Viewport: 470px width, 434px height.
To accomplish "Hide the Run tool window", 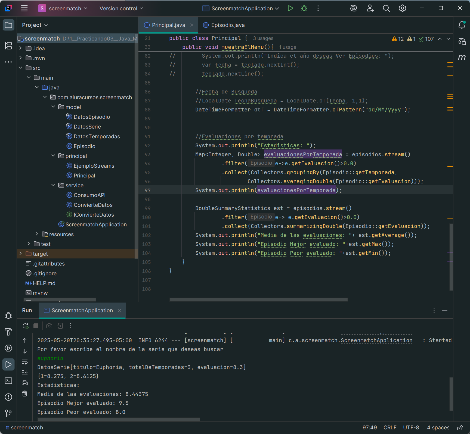I will coord(445,310).
